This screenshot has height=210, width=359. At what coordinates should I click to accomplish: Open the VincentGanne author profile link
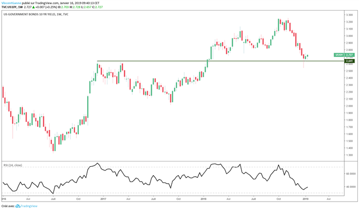pos(12,3)
